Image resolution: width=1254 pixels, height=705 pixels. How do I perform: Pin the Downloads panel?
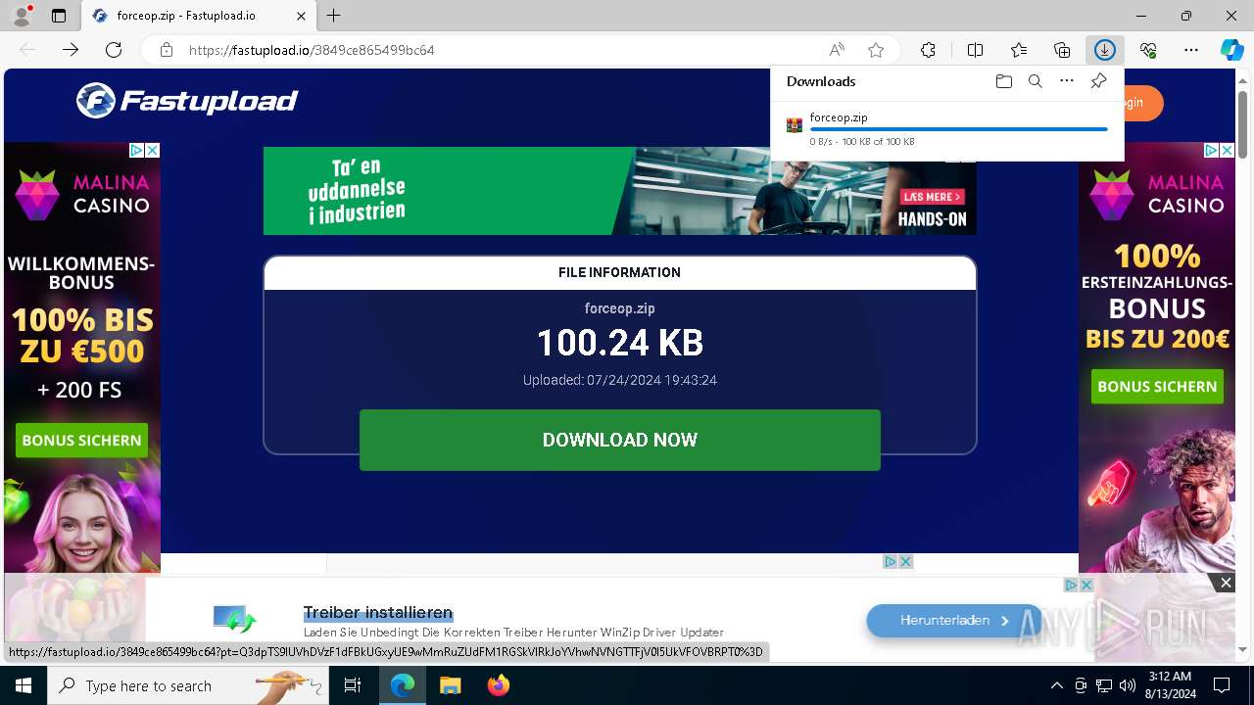1098,81
